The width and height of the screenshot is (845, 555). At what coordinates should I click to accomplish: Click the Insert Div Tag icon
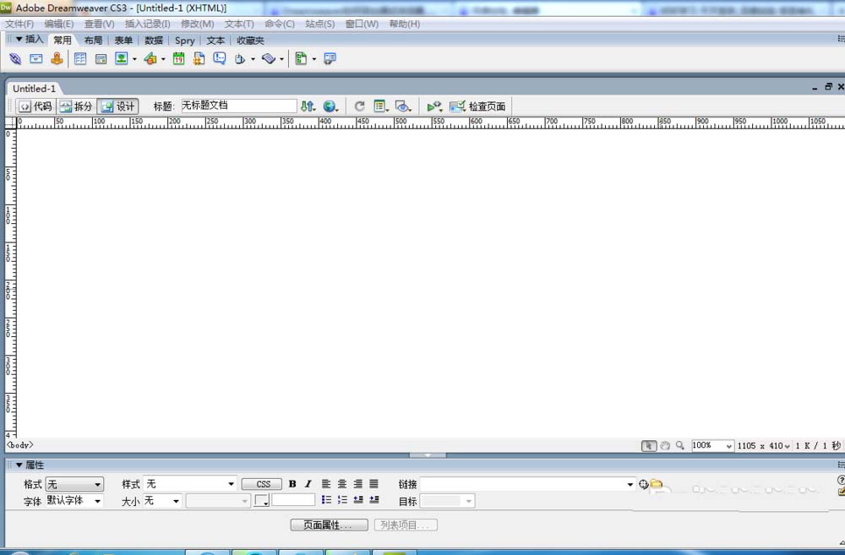click(101, 59)
